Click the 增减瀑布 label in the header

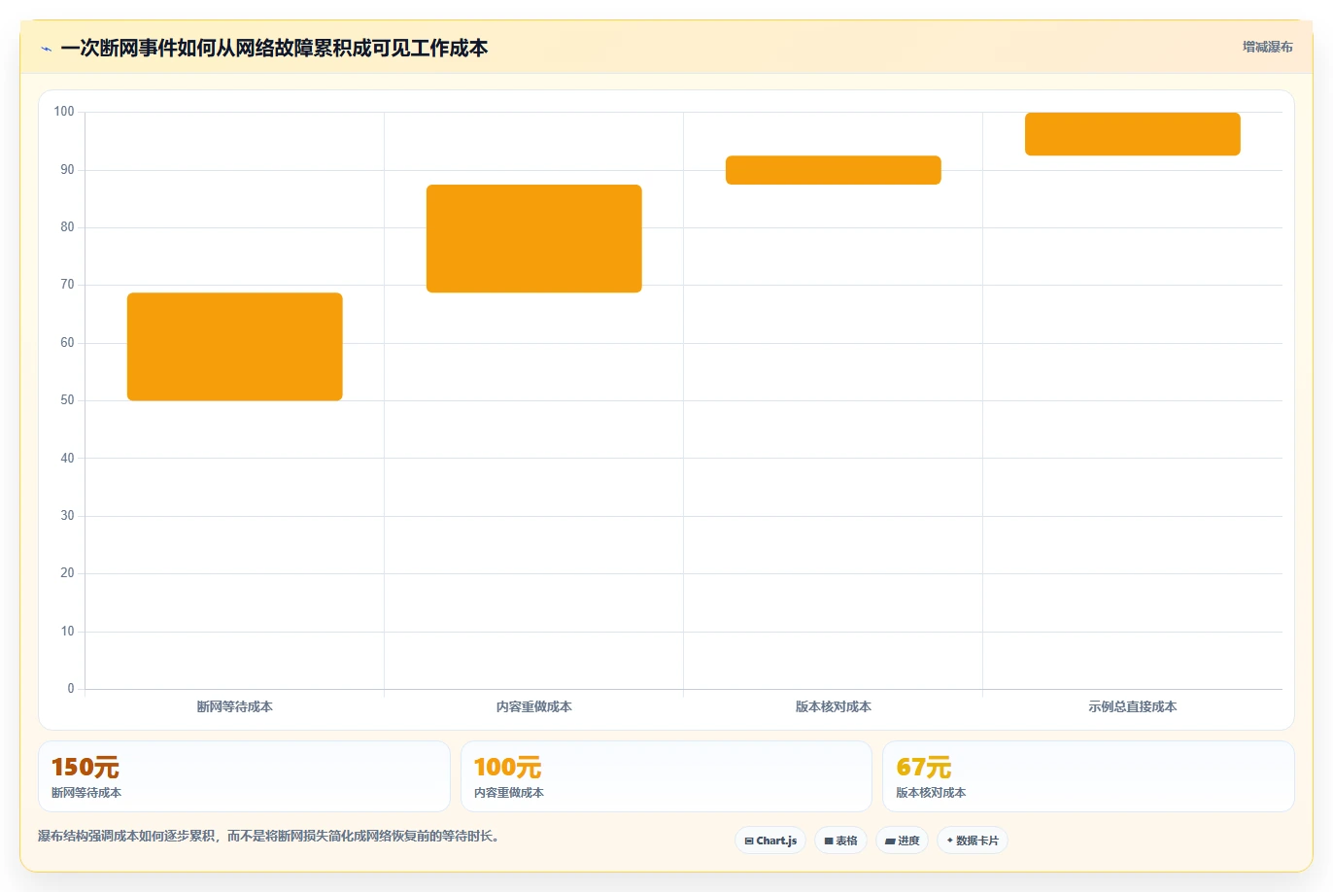(1267, 47)
